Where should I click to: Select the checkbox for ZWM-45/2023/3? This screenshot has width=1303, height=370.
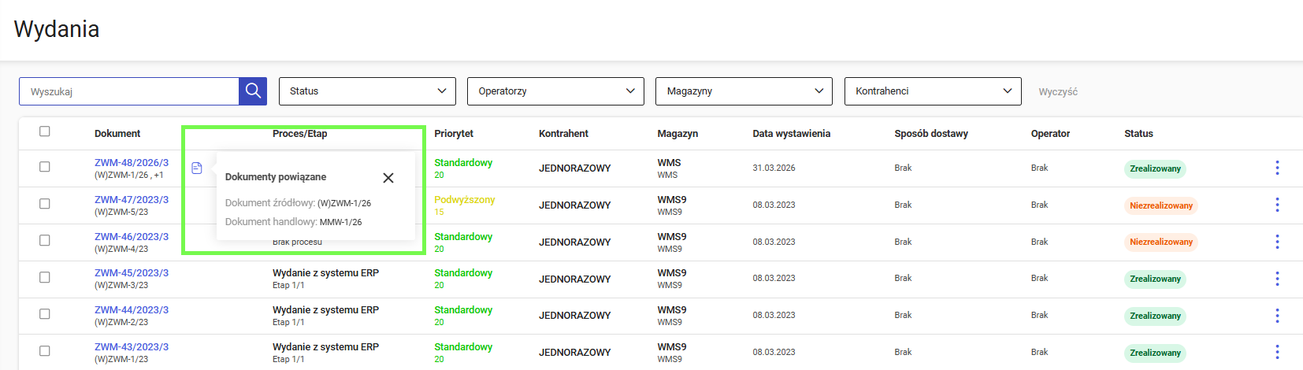pos(45,277)
